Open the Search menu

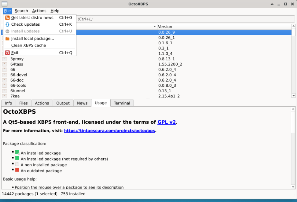tap(22, 11)
